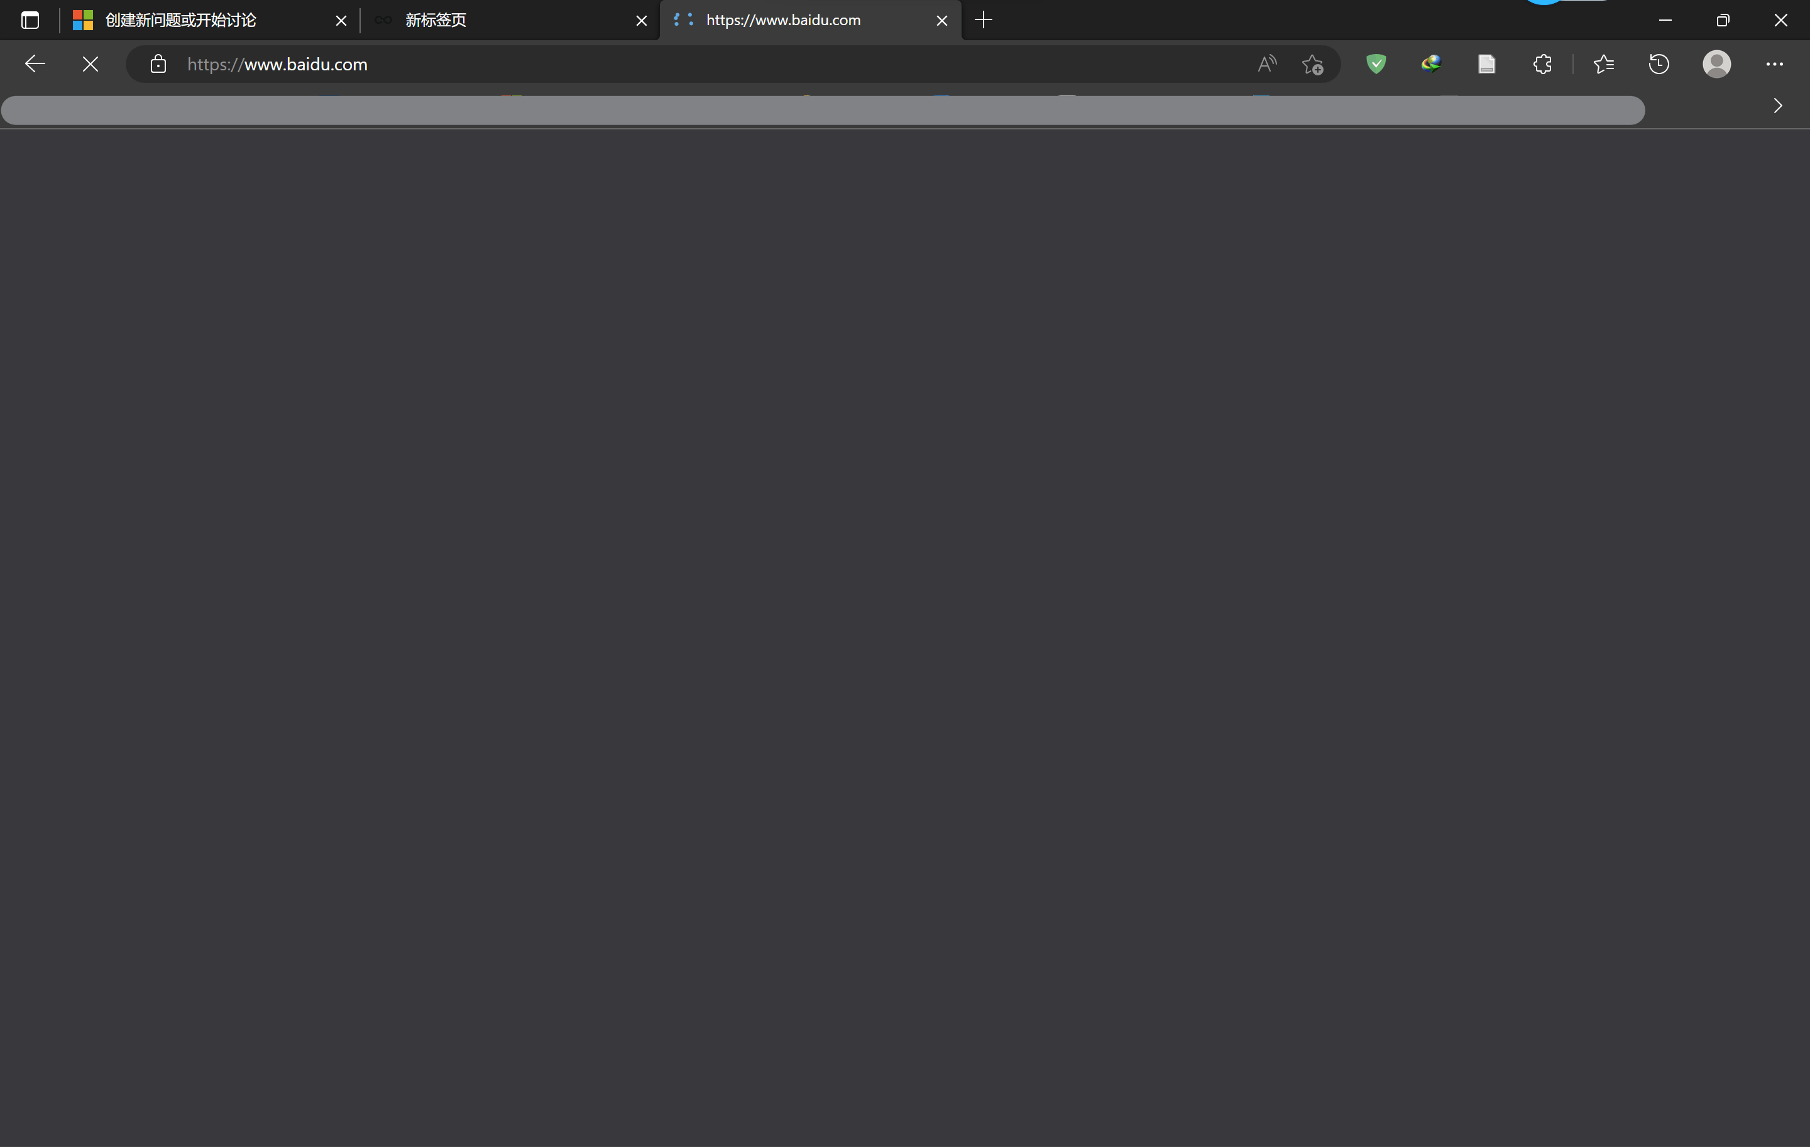The width and height of the screenshot is (1810, 1147).
Task: Close the 新标签页 tab
Action: coord(641,21)
